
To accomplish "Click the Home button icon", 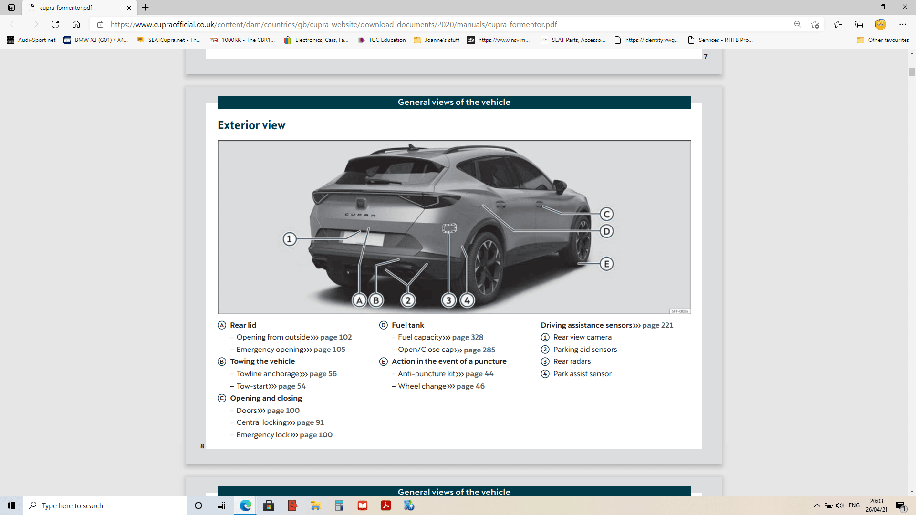I will tap(76, 24).
